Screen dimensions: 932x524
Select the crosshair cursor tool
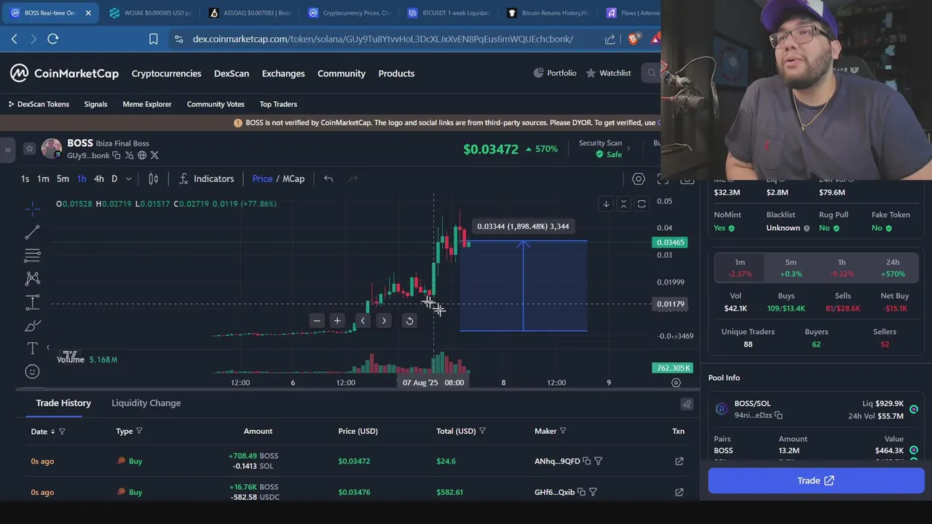point(33,209)
